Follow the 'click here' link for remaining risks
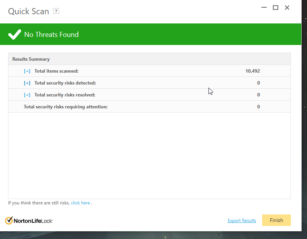Viewport: 307px width, 239px height. pyautogui.click(x=80, y=203)
